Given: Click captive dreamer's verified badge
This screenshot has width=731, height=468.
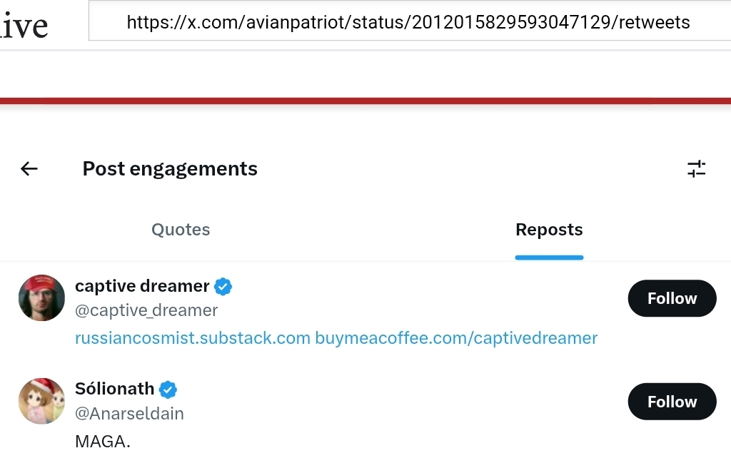Looking at the screenshot, I should [223, 286].
